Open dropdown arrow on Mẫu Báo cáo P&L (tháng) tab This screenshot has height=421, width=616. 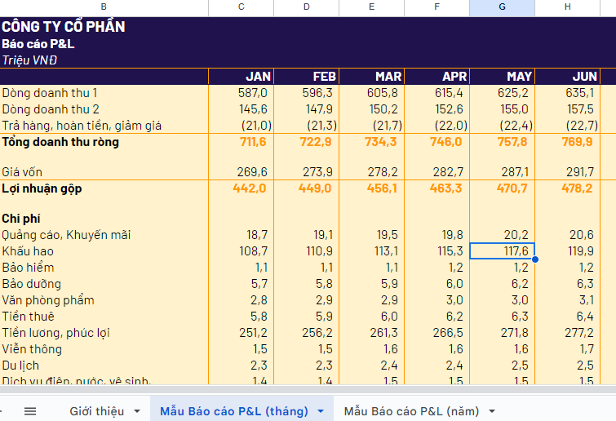pyautogui.click(x=321, y=410)
